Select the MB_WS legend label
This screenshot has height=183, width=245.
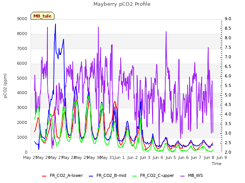[x=195, y=175]
